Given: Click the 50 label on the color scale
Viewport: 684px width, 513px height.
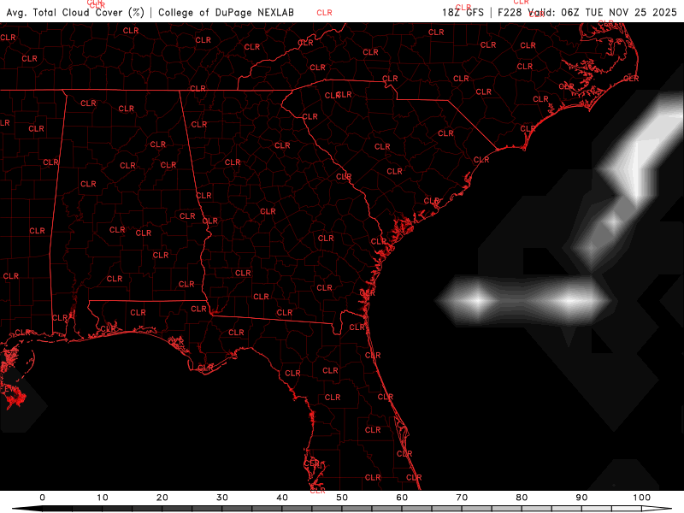Looking at the screenshot, I should tap(342, 498).
